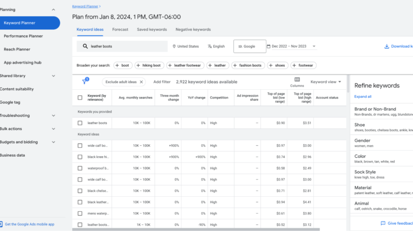Check the 'leather boots...' 1K – 10K row
Viewport: 413px width, 231px height.
click(80, 225)
